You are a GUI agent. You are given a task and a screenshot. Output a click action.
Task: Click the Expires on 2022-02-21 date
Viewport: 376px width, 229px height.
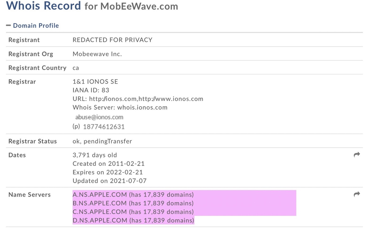107,172
